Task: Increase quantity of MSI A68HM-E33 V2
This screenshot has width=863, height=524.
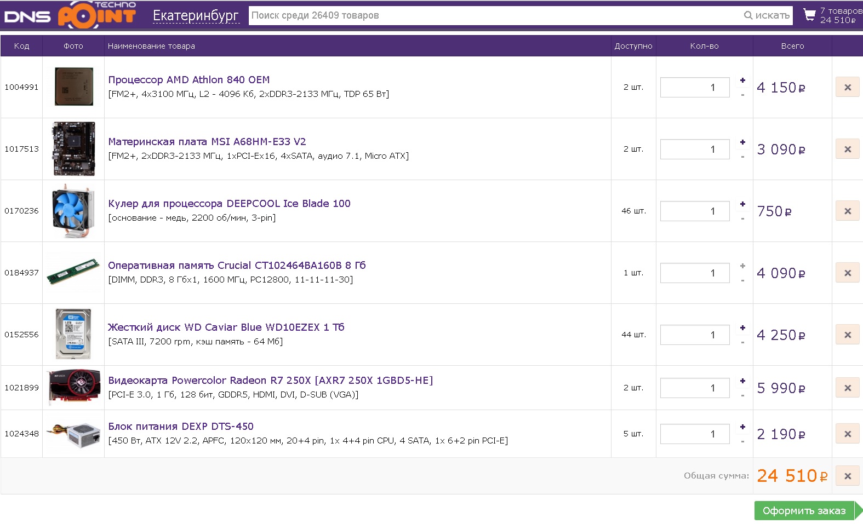Action: pos(742,142)
